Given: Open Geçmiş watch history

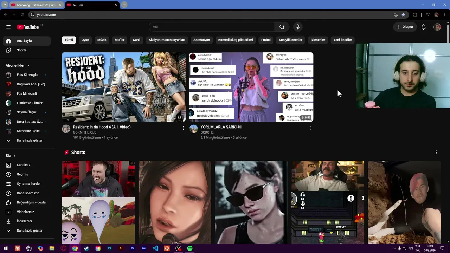Looking at the screenshot, I should tap(27, 174).
